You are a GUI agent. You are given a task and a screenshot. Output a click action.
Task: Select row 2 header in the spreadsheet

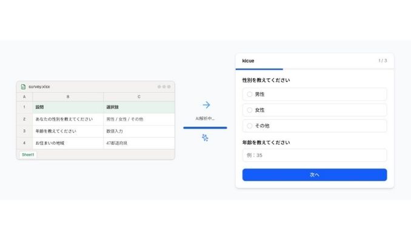click(x=24, y=119)
